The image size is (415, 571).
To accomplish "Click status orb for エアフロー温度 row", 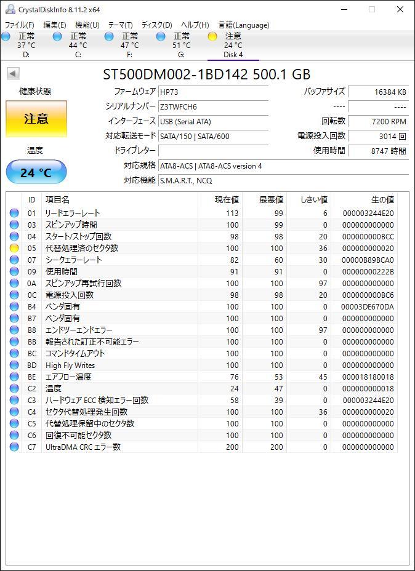I will [x=14, y=377].
